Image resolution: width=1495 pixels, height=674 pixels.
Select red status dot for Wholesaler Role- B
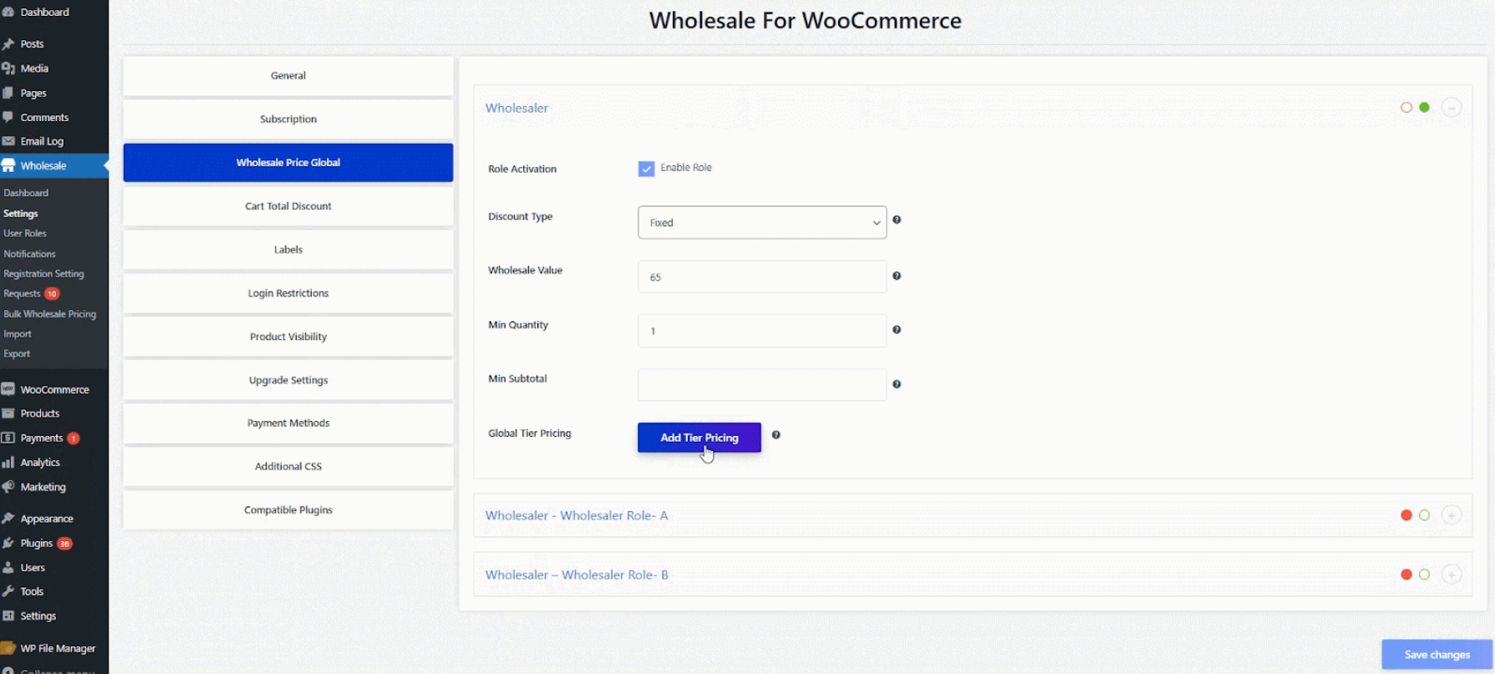click(x=1406, y=575)
